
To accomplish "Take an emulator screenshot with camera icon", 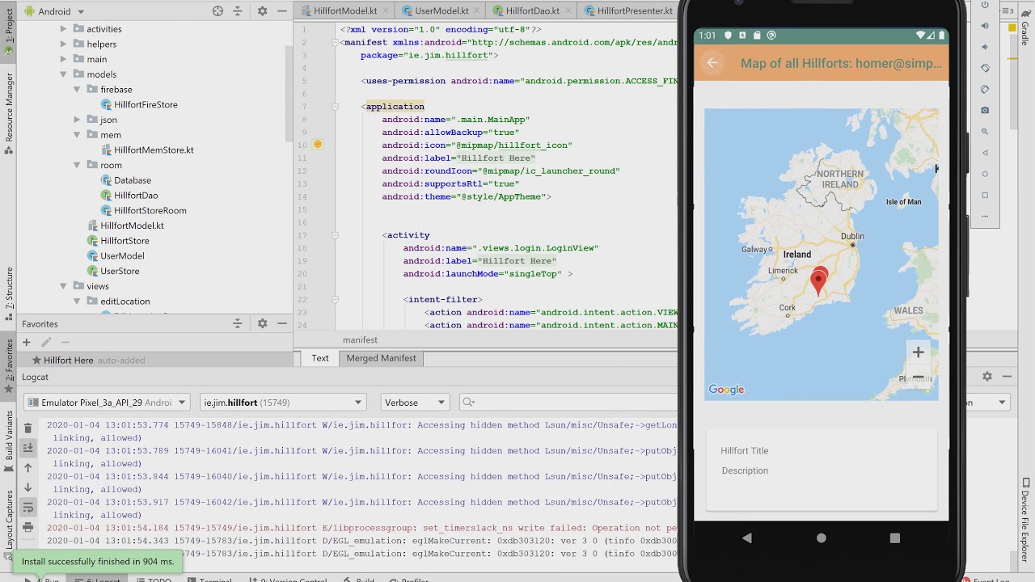I will click(x=985, y=110).
